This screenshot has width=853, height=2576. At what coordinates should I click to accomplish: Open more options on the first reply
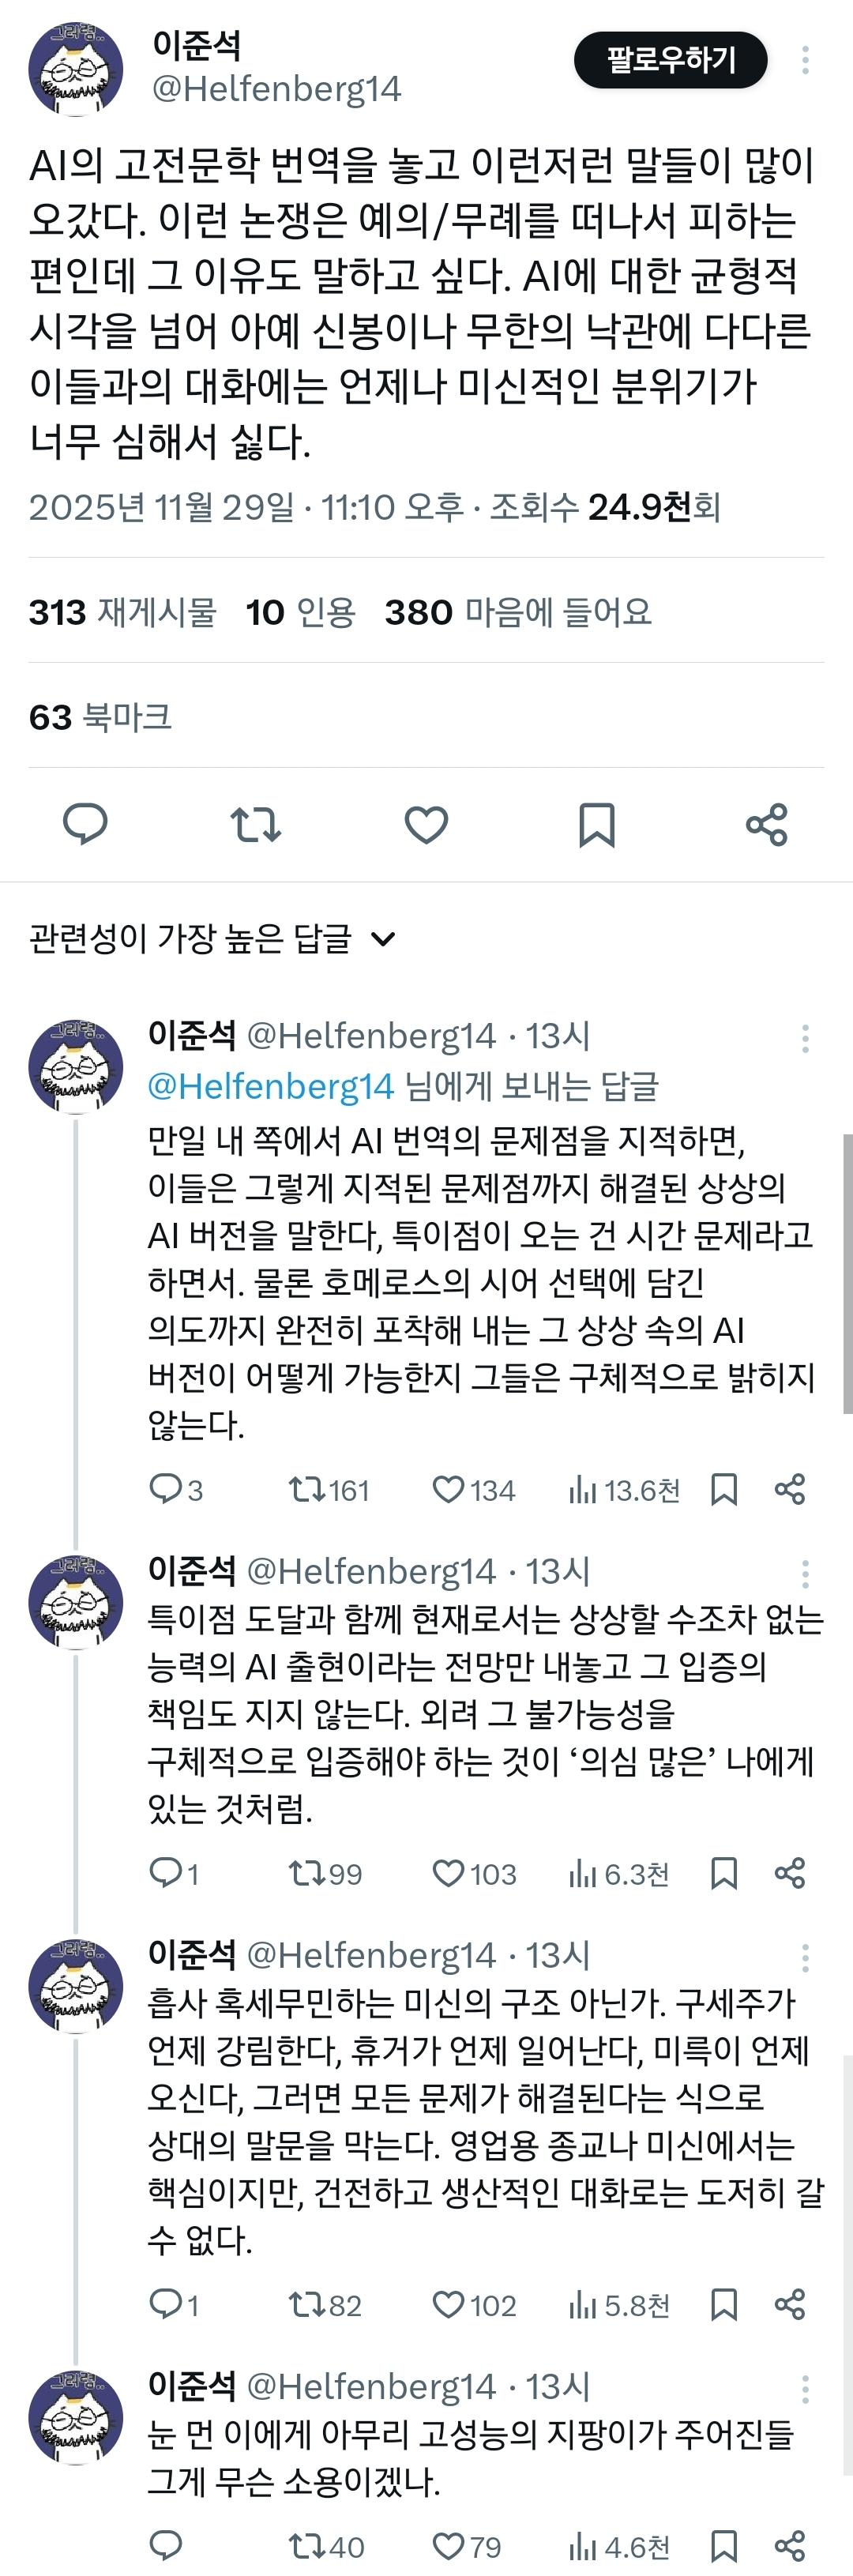[x=805, y=1039]
